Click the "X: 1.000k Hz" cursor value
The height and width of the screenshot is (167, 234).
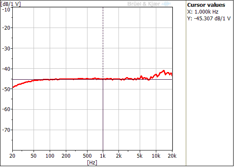pos(203,12)
